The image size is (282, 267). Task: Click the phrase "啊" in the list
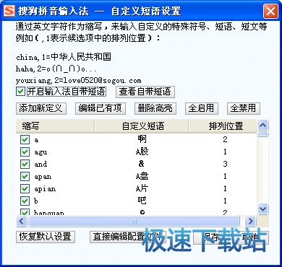tap(142, 139)
